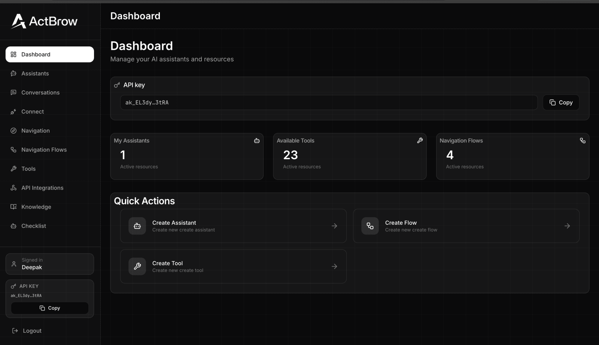
Task: Click the arrow on Create Flow row
Action: click(567, 226)
